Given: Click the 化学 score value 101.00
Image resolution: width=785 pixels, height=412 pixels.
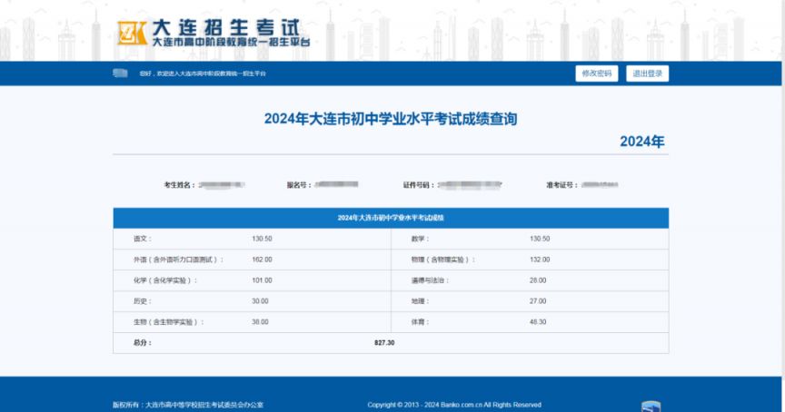Looking at the screenshot, I should pyautogui.click(x=263, y=280).
